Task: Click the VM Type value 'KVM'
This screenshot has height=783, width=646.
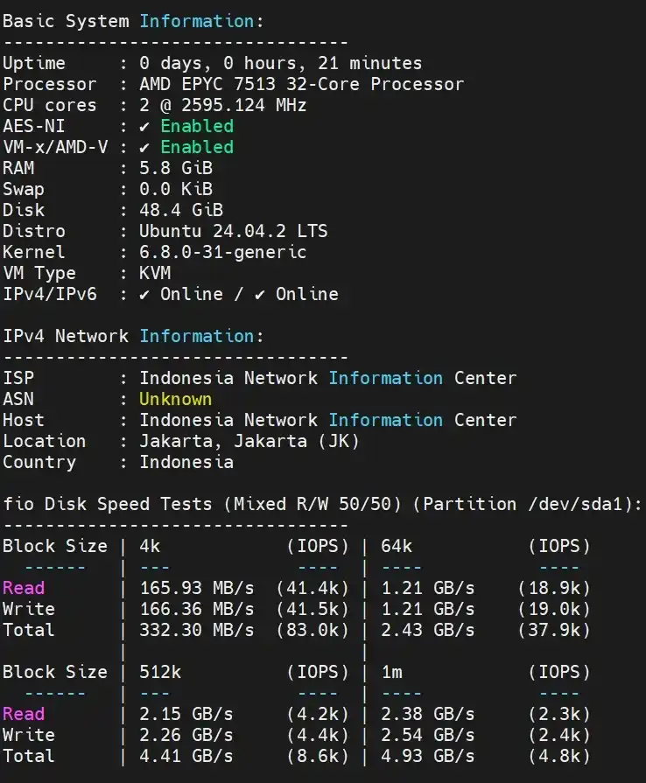Action: pyautogui.click(x=155, y=273)
